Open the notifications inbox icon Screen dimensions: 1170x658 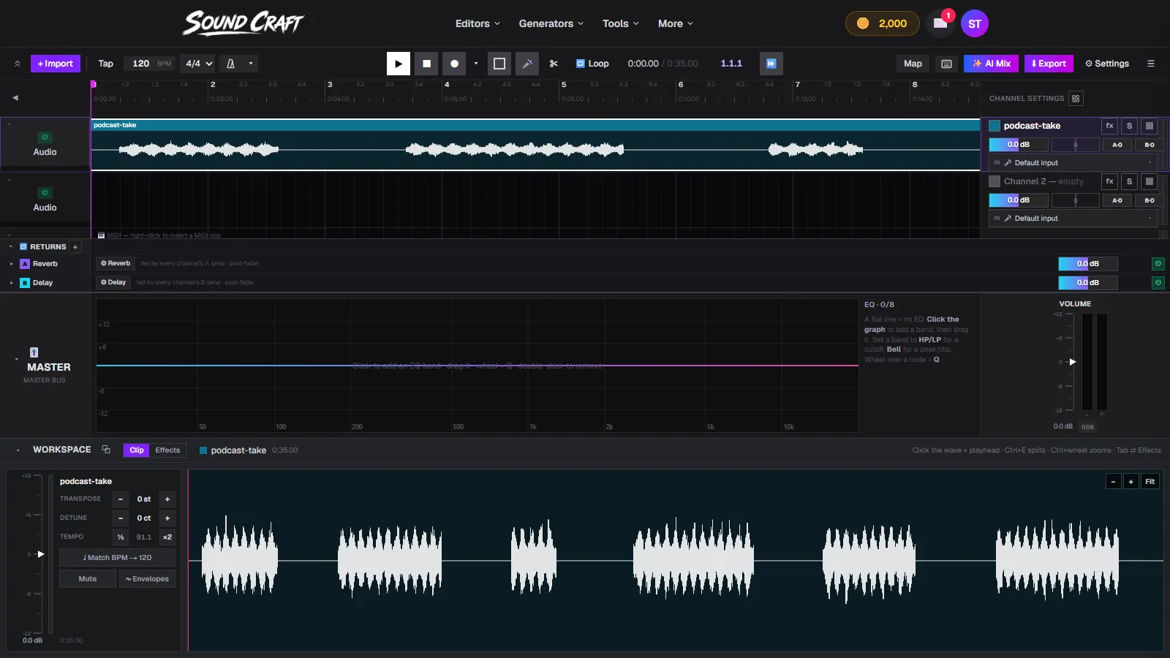940,23
